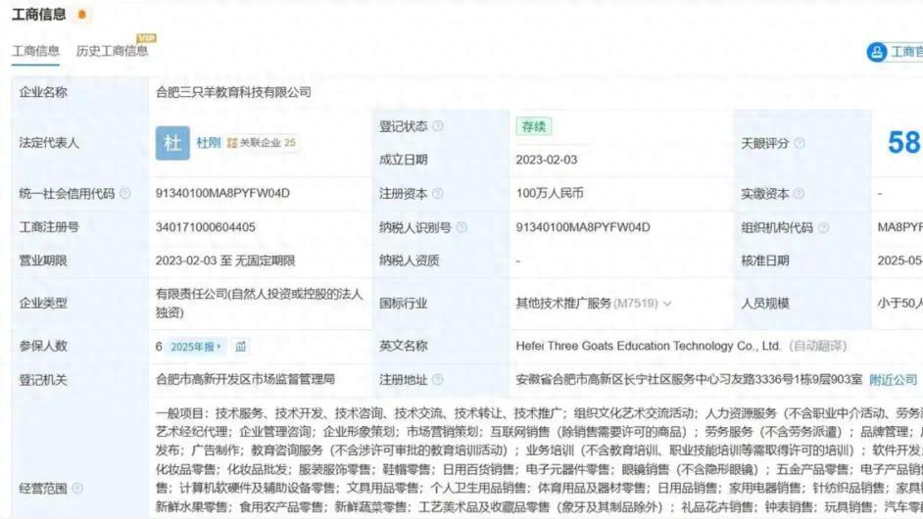The height and width of the screenshot is (519, 923).
Task: Show help for 实缴资本
Action: [799, 194]
